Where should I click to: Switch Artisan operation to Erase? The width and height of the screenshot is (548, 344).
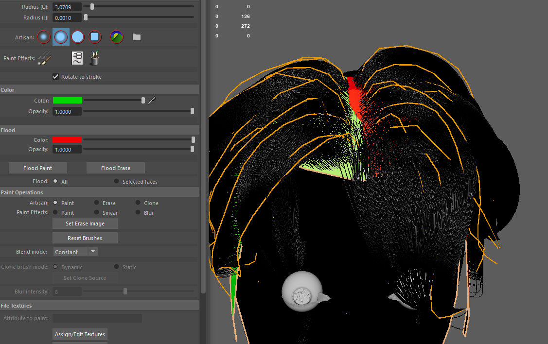coord(97,203)
